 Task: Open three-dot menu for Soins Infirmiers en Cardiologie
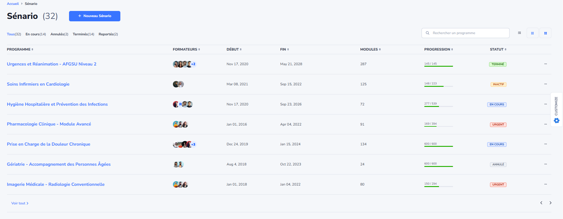(545, 84)
